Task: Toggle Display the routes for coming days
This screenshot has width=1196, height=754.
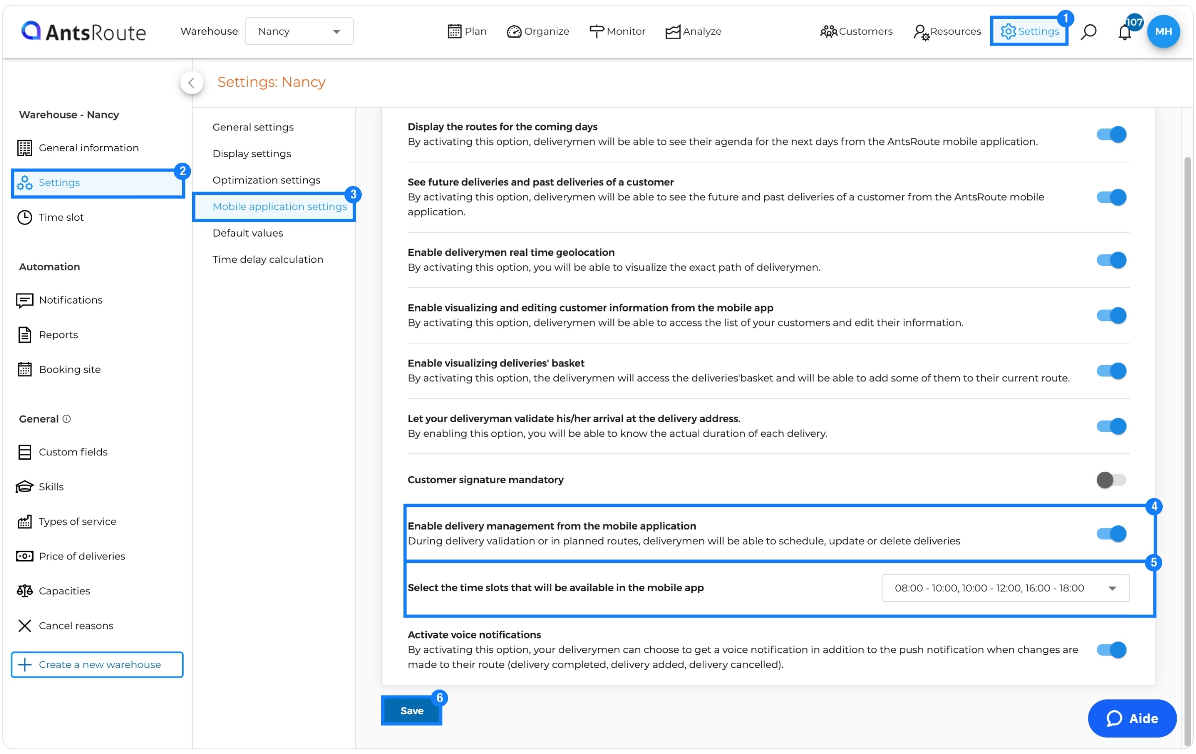Action: 1111,134
